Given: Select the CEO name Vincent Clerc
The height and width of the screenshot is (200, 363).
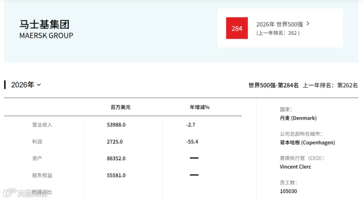Looking at the screenshot, I should [295, 167].
